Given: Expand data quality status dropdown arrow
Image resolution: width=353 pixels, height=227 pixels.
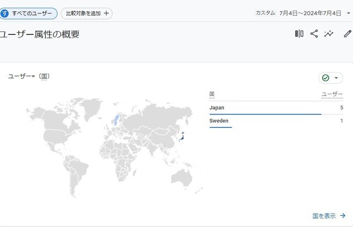Looking at the screenshot, I should click(x=336, y=78).
